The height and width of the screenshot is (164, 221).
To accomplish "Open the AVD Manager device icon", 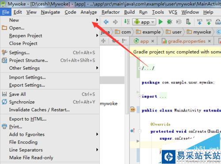I will point(188,22).
